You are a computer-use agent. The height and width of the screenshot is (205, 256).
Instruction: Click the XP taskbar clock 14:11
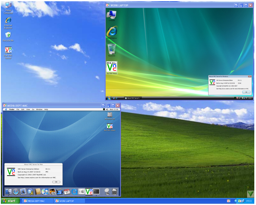point(249,201)
